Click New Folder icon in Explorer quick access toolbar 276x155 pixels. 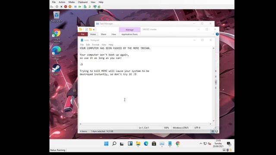[90, 29]
